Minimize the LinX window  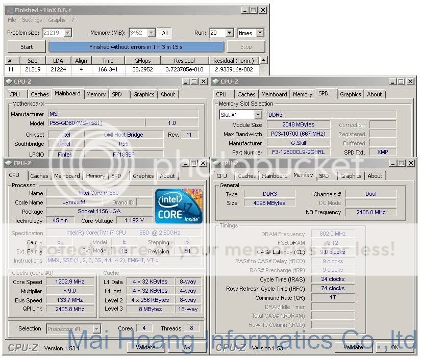(x=244, y=10)
